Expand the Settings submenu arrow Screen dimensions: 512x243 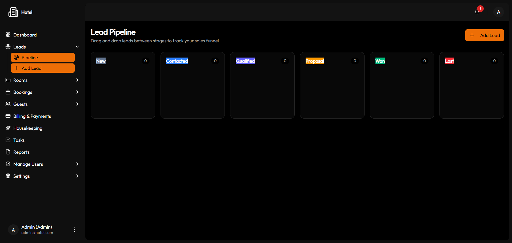pyautogui.click(x=77, y=176)
